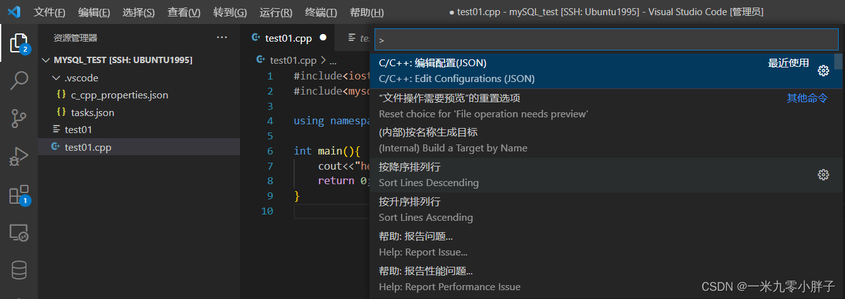Click the VS Code logo in title bar
This screenshot has height=299, width=845.
coord(15,11)
